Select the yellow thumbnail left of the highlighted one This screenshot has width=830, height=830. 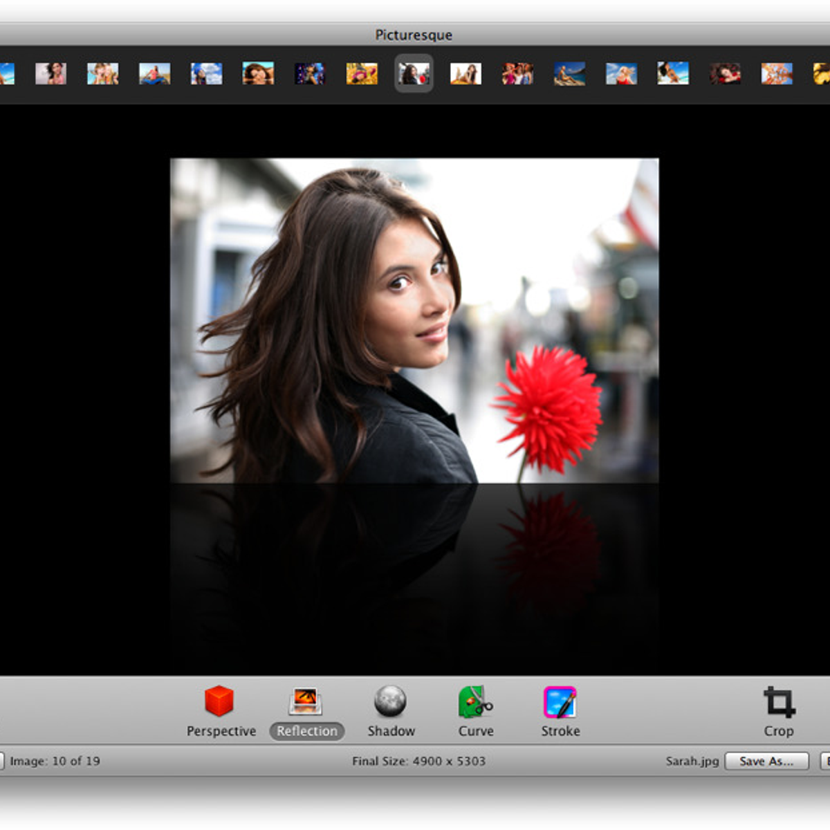362,73
